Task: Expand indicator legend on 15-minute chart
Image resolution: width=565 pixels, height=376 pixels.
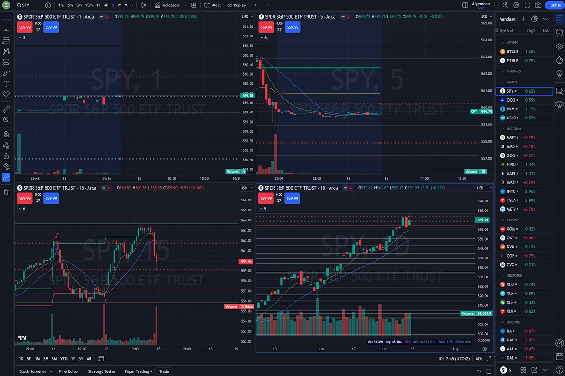Action: (x=21, y=209)
